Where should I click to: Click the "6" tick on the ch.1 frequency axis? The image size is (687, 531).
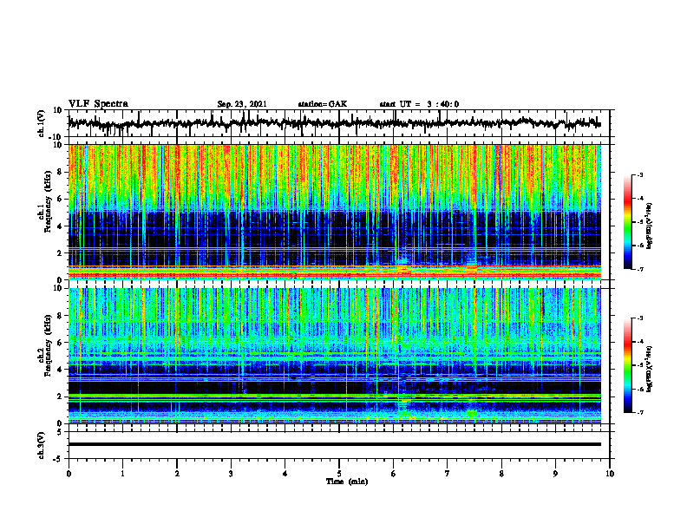pos(61,199)
